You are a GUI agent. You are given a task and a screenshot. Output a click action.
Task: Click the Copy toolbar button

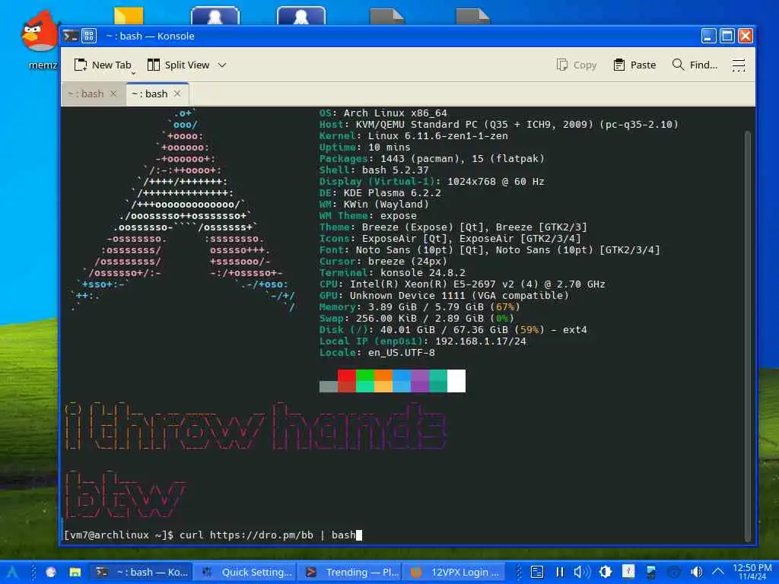(x=577, y=65)
